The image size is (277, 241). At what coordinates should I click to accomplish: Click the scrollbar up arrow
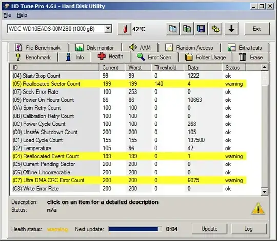pos(265,67)
